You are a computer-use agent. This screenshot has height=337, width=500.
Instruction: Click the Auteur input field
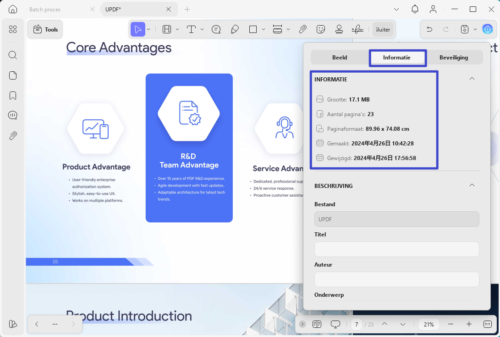tap(397, 279)
